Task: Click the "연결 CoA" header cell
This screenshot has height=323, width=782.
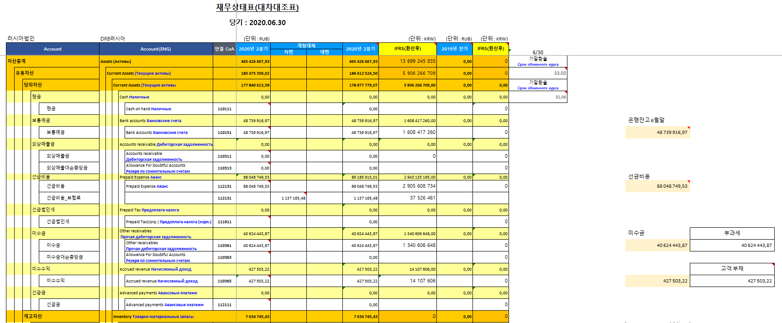Action: pos(224,49)
